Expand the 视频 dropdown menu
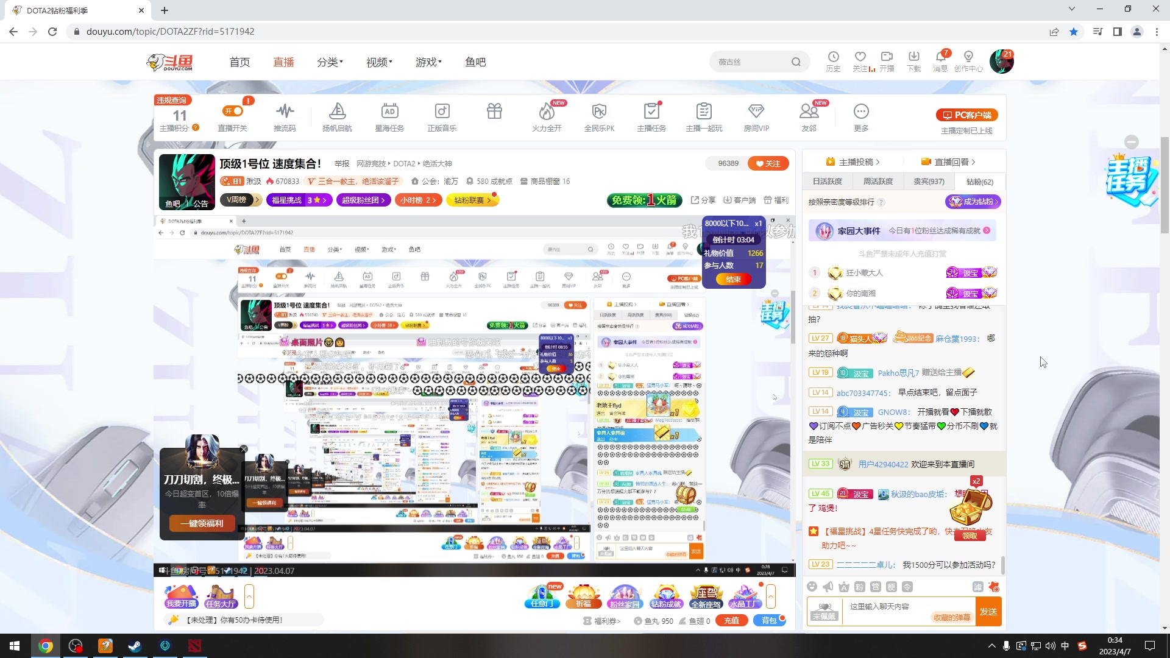The image size is (1170, 658). tap(379, 62)
